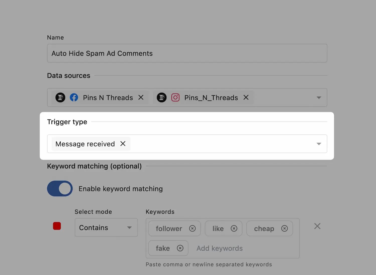Focus the Name input field
This screenshot has width=376, height=275.
coord(187,53)
